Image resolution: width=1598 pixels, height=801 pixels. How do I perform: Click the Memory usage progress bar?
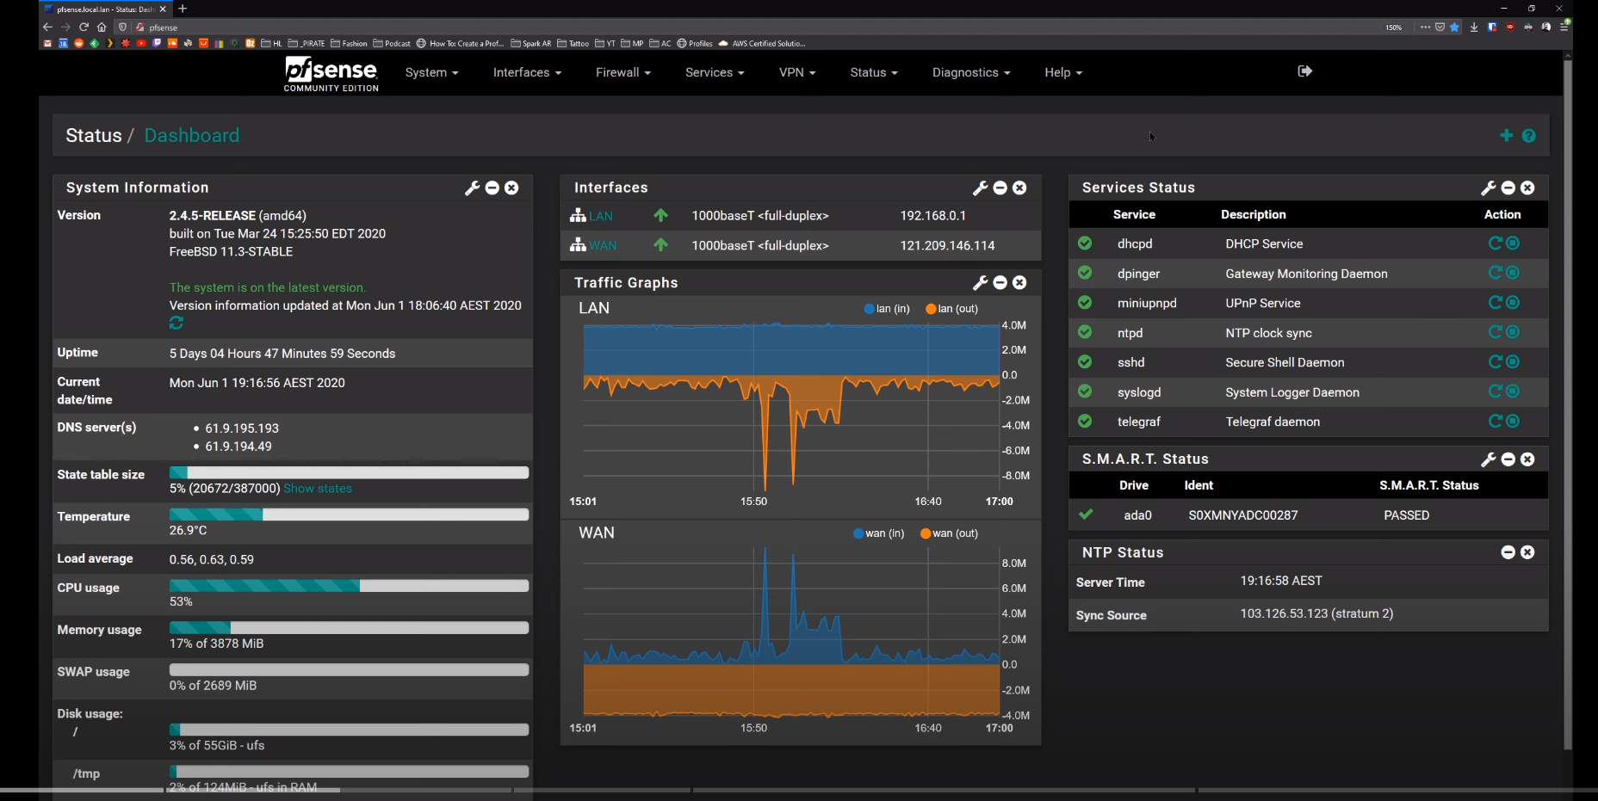349,628
